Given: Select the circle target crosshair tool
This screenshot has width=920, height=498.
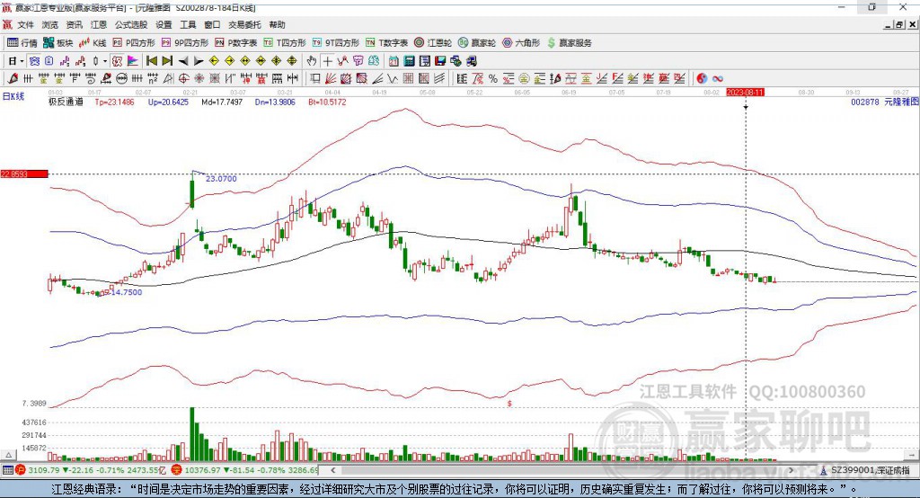Looking at the screenshot, I should click(183, 79).
